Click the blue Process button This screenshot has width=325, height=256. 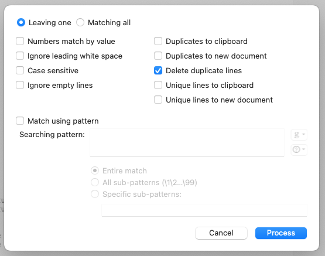tap(281, 233)
